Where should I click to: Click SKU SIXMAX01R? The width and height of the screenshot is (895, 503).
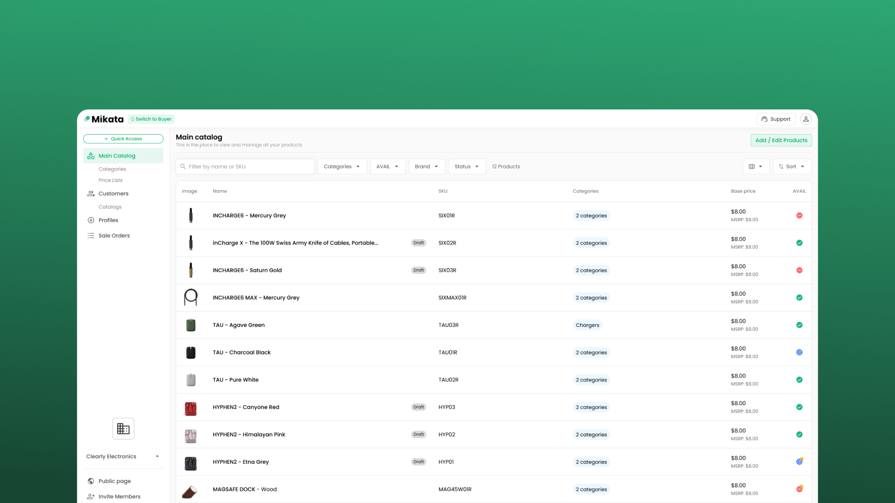452,298
